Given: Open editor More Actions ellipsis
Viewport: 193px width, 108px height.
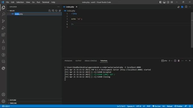Looking at the screenshot, I should point(190,7).
